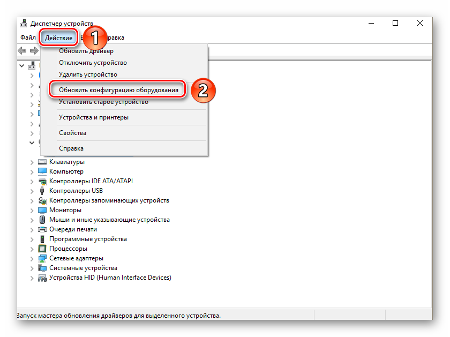Viewport: 450px width, 337px height.
Task: Click the USB icon beside Контроллеры USB
Action: [42, 191]
